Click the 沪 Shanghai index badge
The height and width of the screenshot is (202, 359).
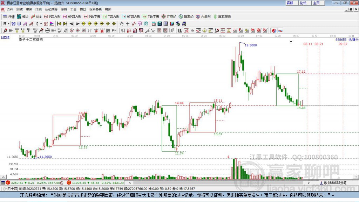[x=8, y=182]
